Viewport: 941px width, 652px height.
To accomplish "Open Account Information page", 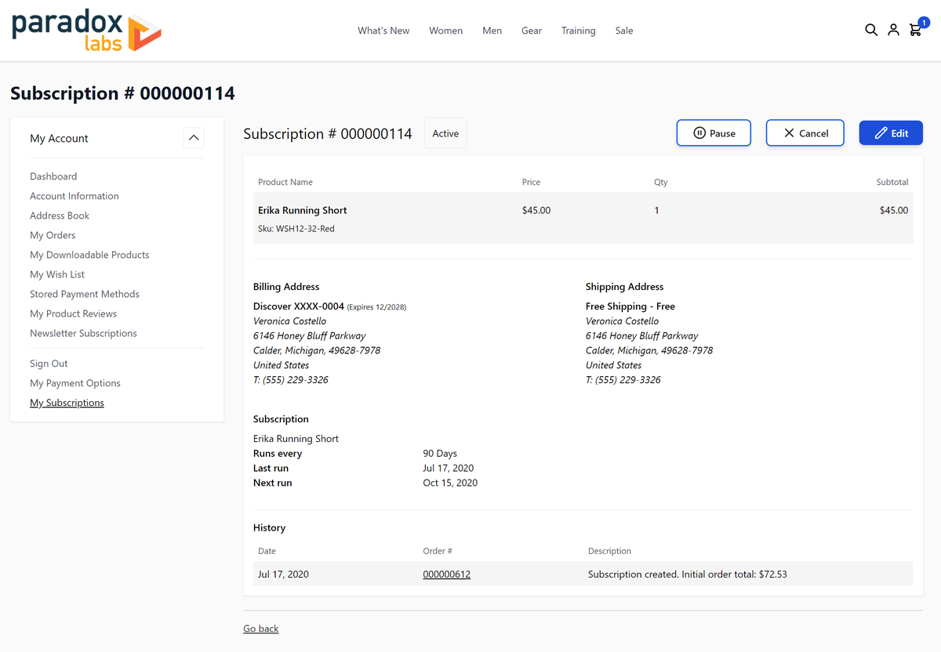I will click(x=74, y=196).
